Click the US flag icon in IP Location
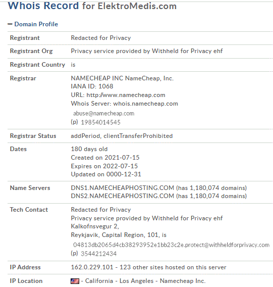 (75, 281)
